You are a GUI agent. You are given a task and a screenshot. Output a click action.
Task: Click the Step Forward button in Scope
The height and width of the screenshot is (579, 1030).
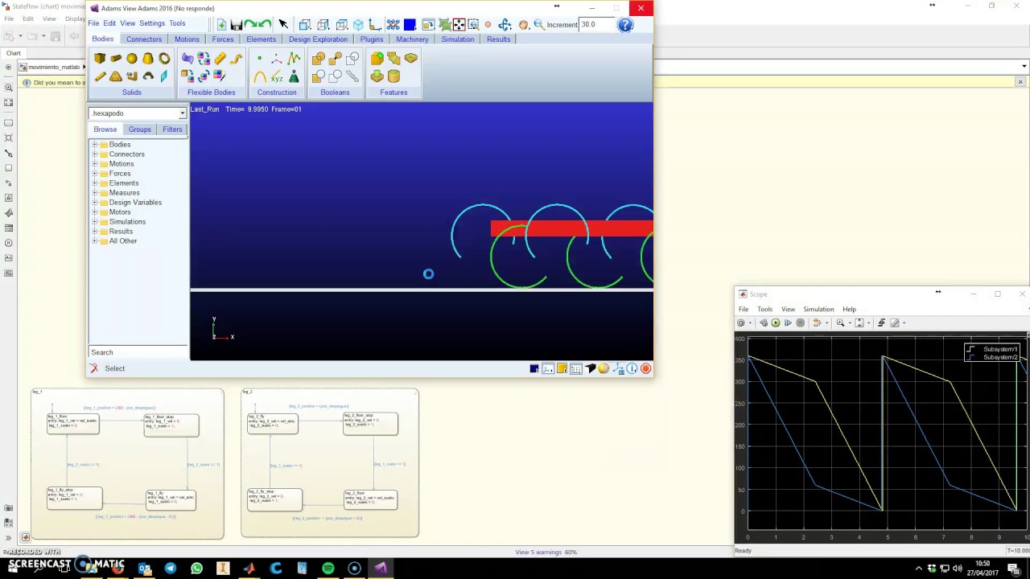(x=788, y=322)
